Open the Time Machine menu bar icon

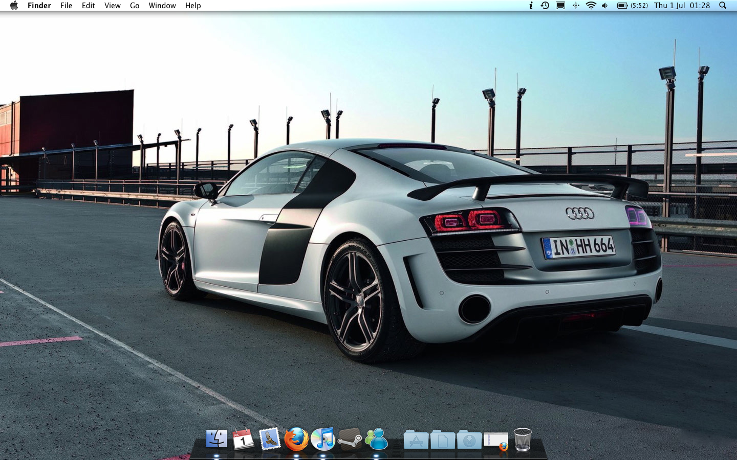pyautogui.click(x=545, y=6)
